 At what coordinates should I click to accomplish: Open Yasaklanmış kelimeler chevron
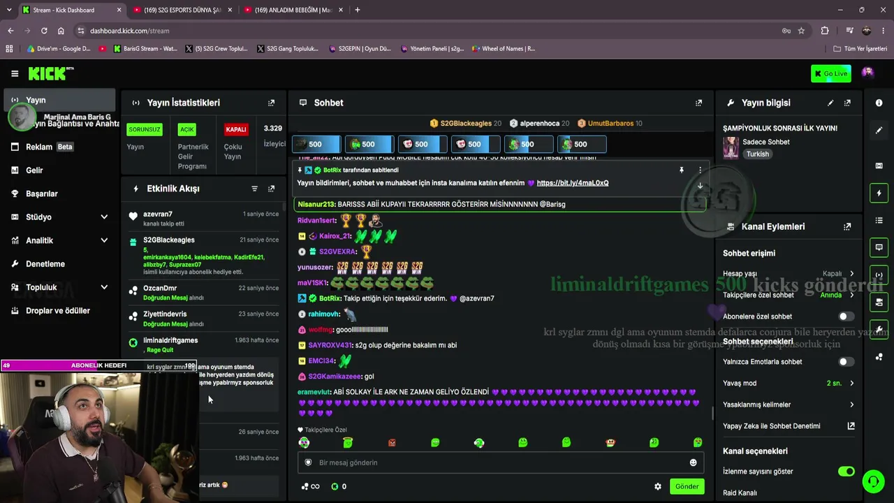click(851, 404)
